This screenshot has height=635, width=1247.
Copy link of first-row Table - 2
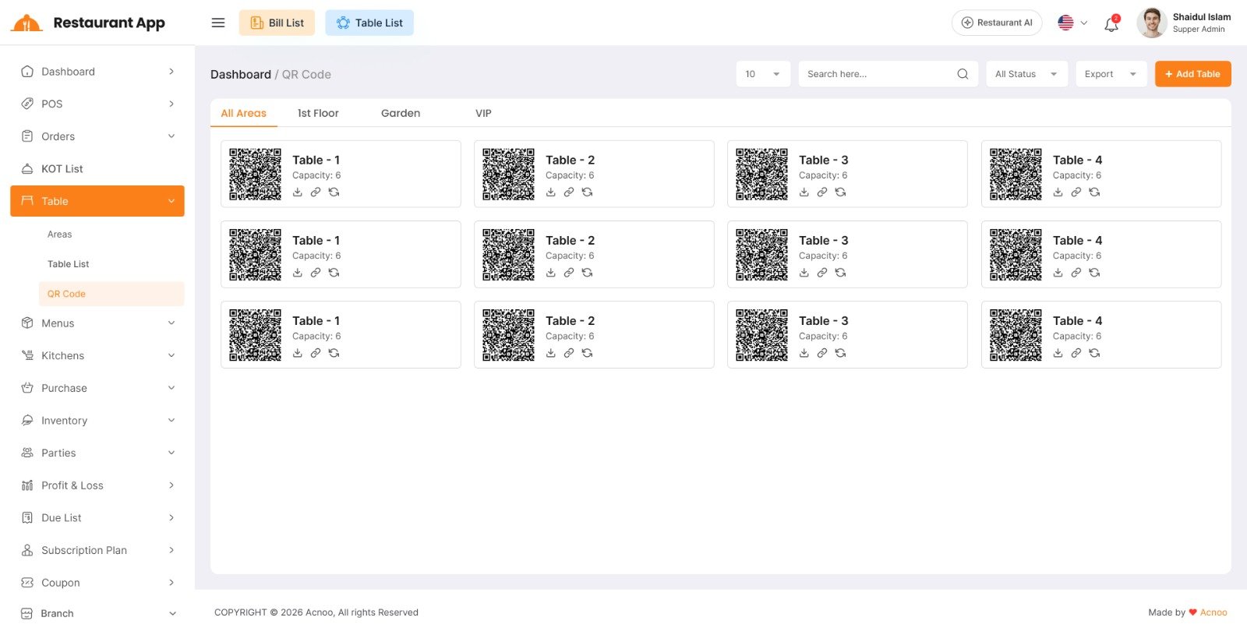[569, 192]
